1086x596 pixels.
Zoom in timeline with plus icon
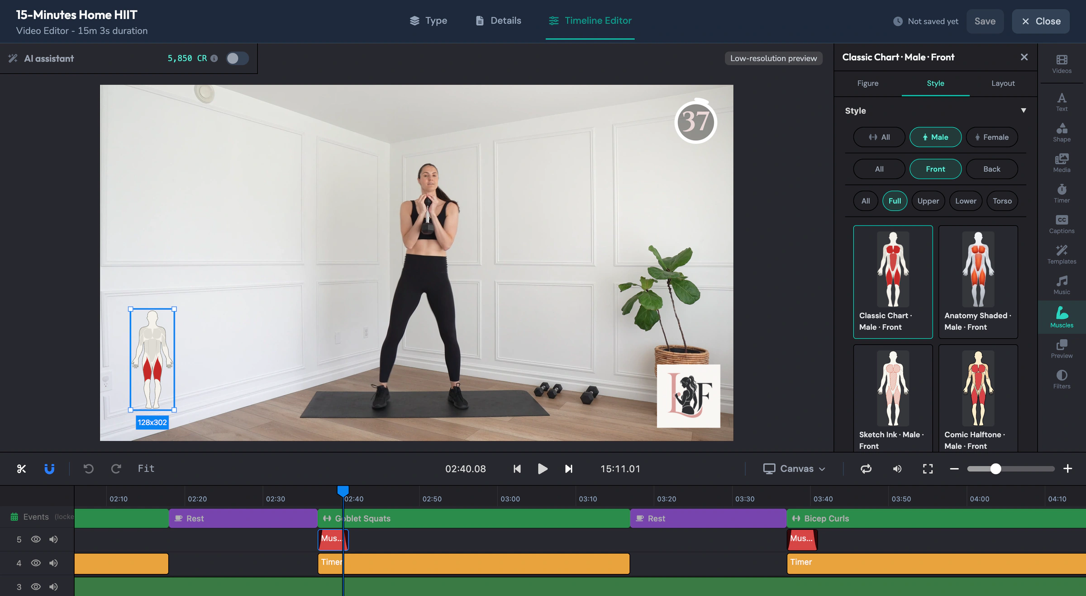tap(1068, 469)
